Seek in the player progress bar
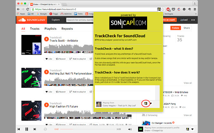This screenshot has height=133, width=214. click(x=88, y=129)
